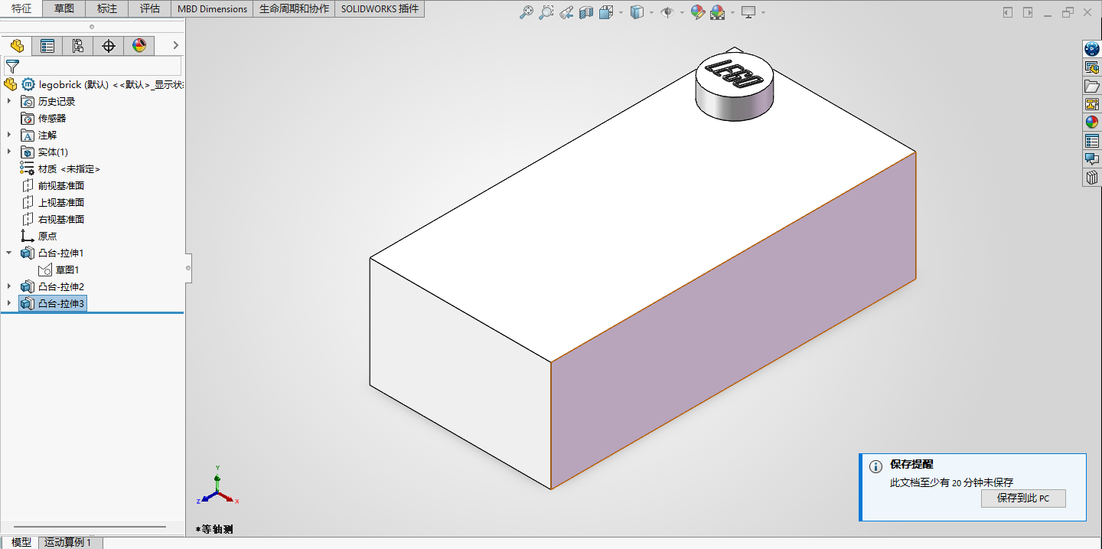Switch to the 评估 tab

pyautogui.click(x=150, y=9)
